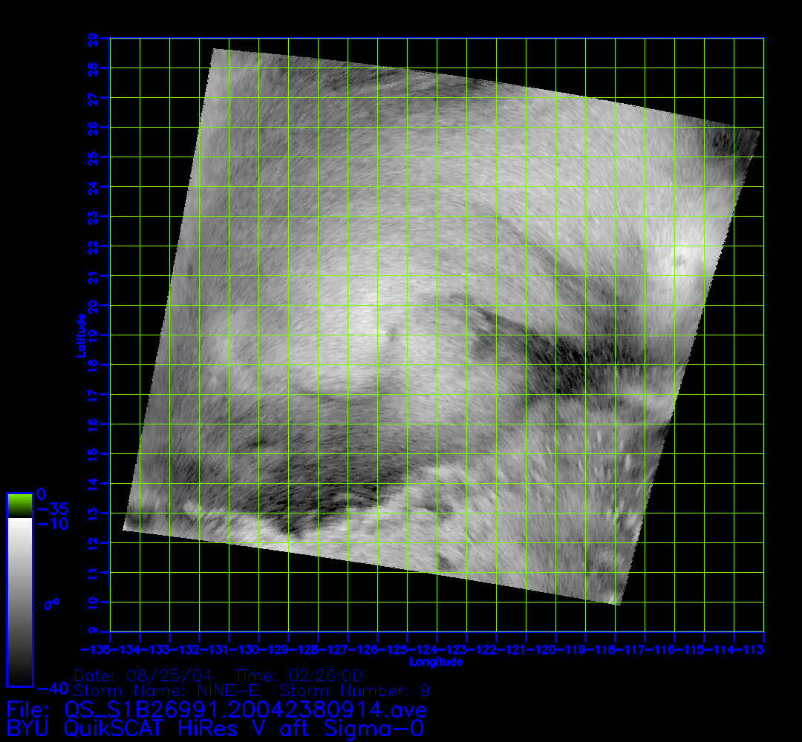Click the -10 colorbar label
Image resolution: width=802 pixels, height=742 pixels.
pyautogui.click(x=52, y=525)
